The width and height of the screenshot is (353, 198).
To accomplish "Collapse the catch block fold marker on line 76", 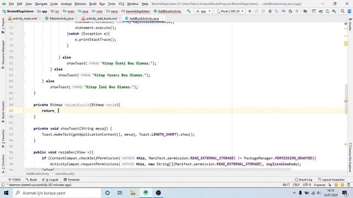I will pyautogui.click(x=24, y=34).
